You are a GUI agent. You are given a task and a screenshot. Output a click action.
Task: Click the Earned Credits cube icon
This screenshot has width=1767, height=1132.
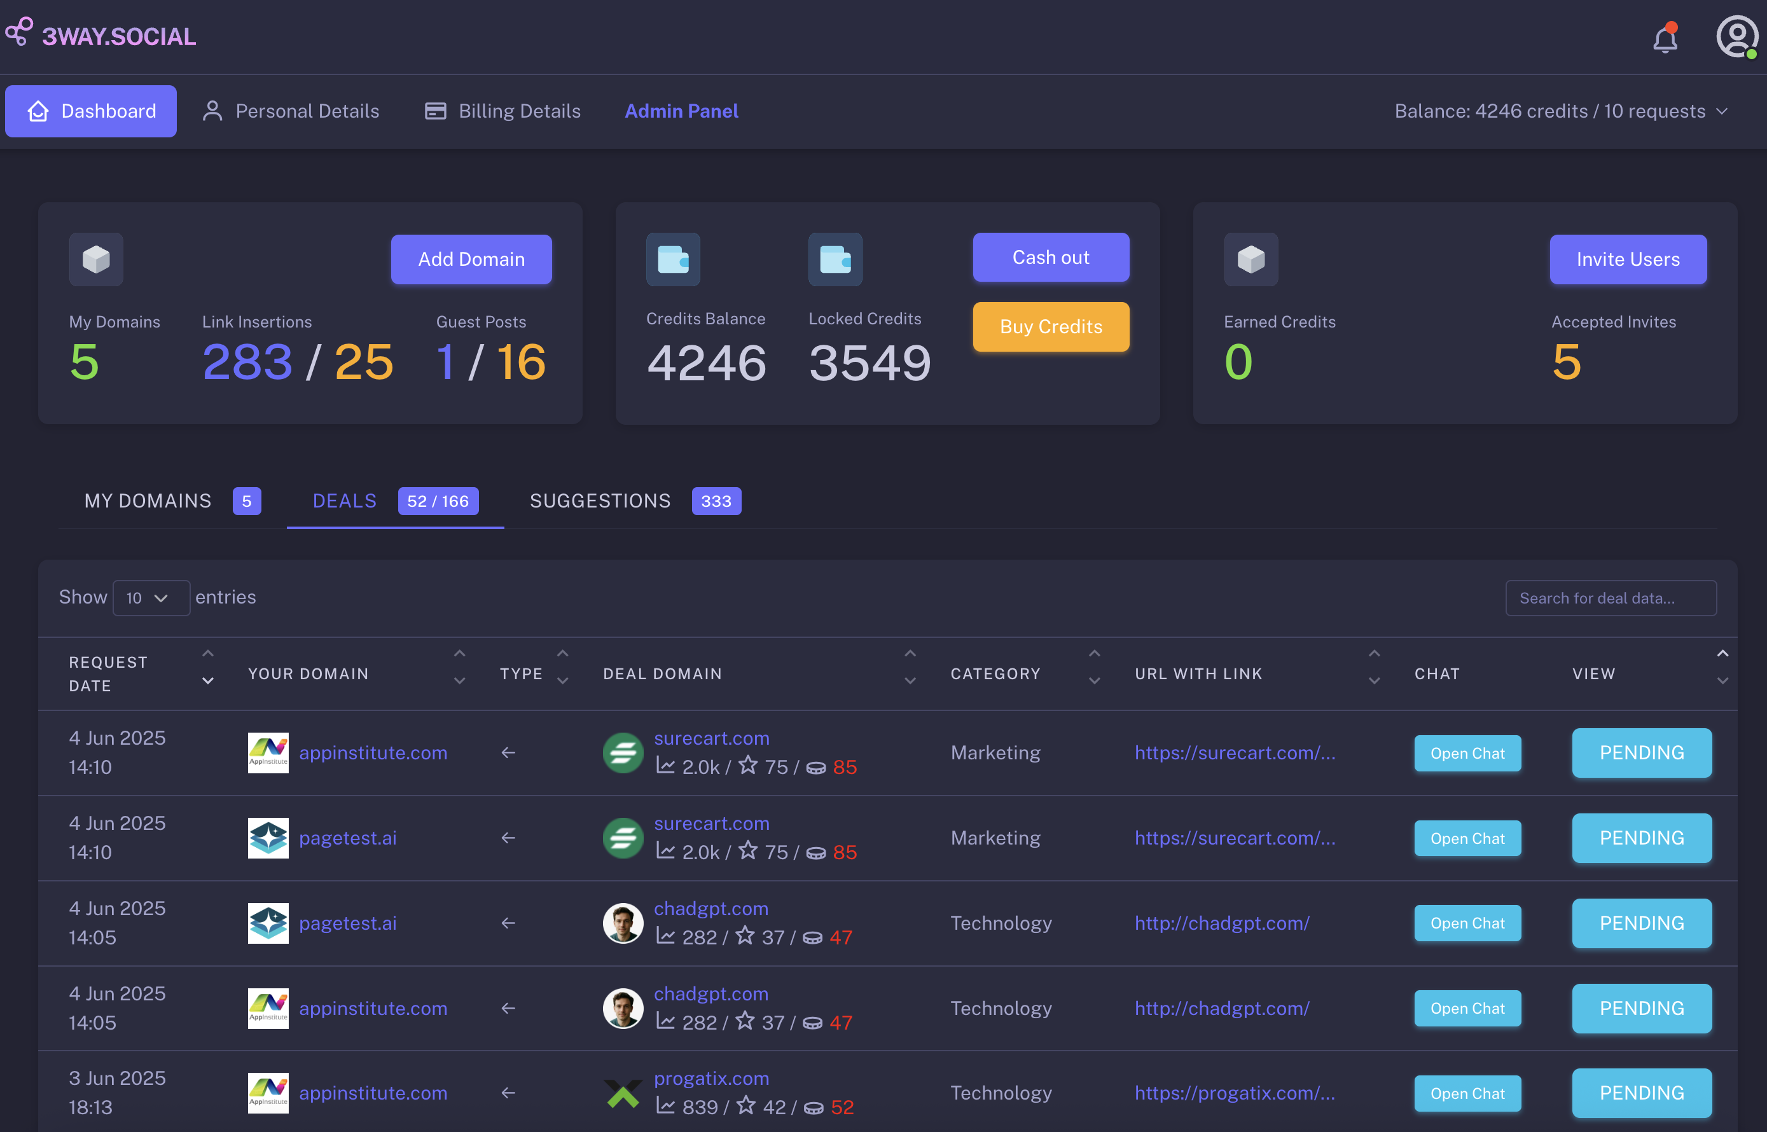point(1251,259)
